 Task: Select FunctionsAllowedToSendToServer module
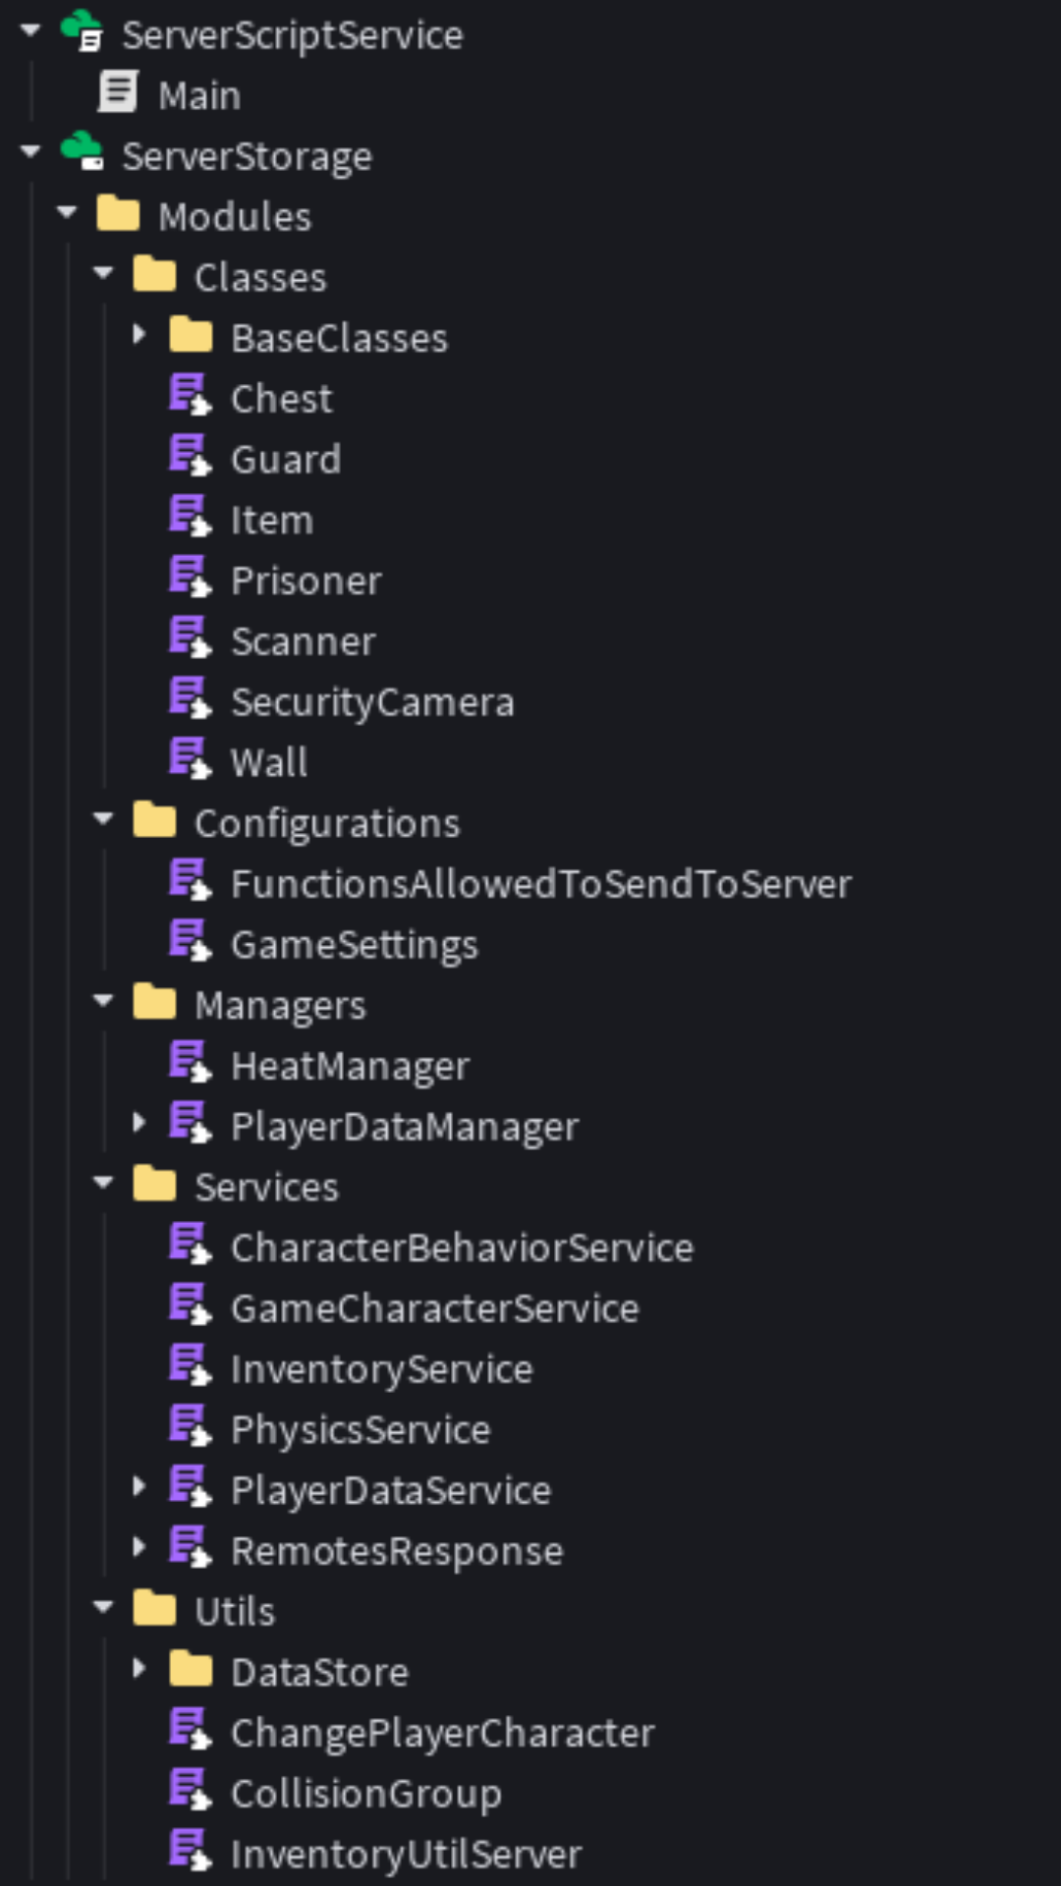[540, 884]
